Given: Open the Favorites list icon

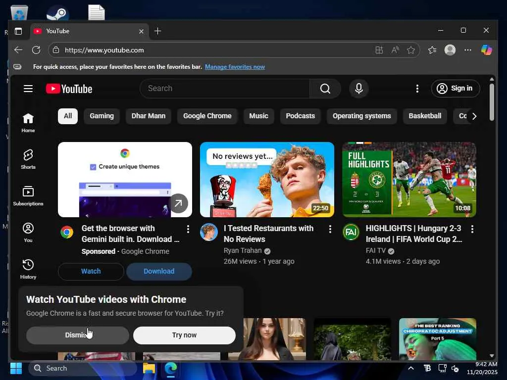Looking at the screenshot, I should pyautogui.click(x=432, y=50).
